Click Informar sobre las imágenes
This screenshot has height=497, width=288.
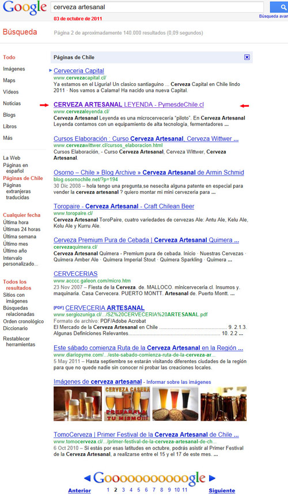tap(179, 382)
